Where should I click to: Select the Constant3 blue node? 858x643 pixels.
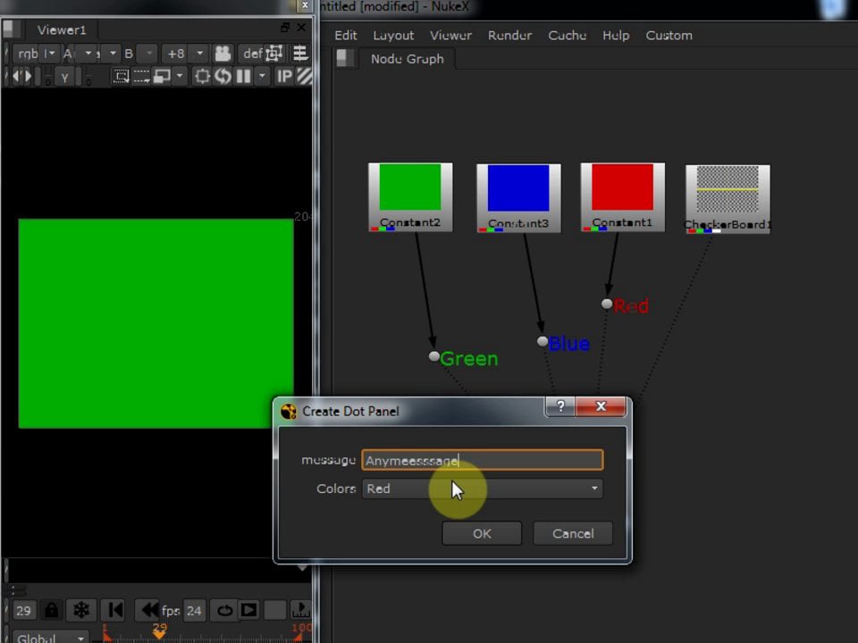coord(518,198)
